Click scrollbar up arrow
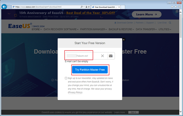The height and width of the screenshot is (116, 183). (x=180, y=12)
